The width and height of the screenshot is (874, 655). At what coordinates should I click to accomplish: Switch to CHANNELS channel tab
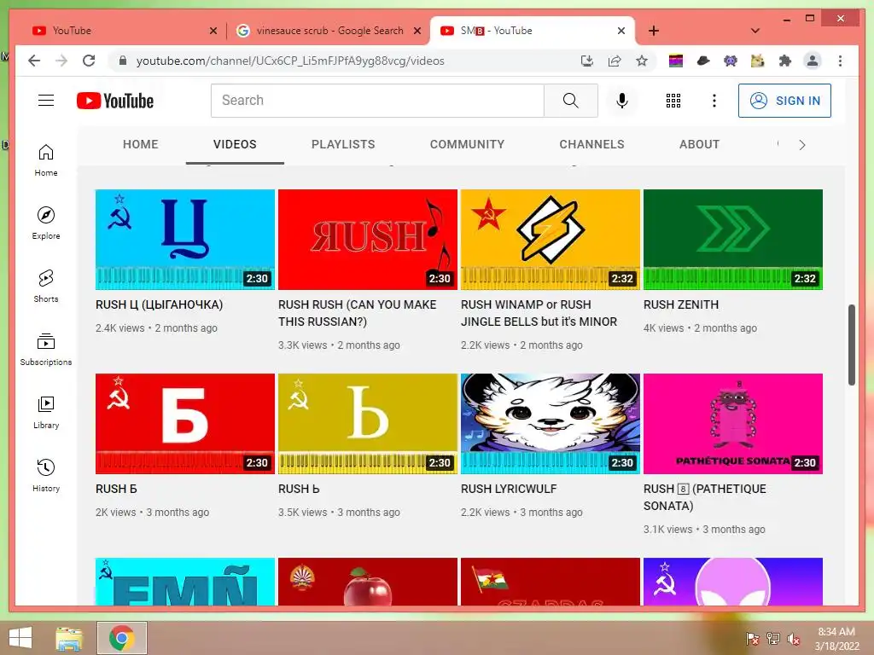pyautogui.click(x=592, y=144)
